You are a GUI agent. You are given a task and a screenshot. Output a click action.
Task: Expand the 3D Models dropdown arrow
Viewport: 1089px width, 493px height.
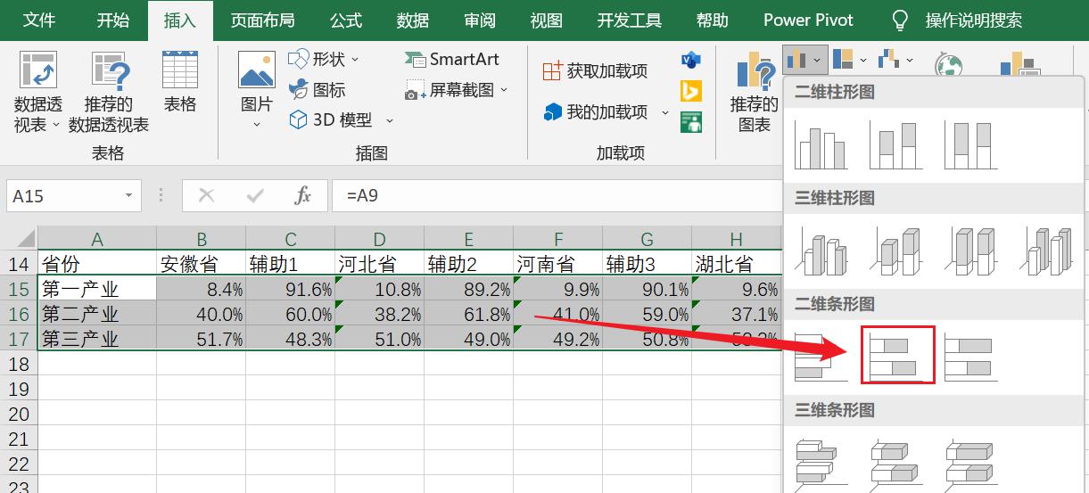click(389, 120)
